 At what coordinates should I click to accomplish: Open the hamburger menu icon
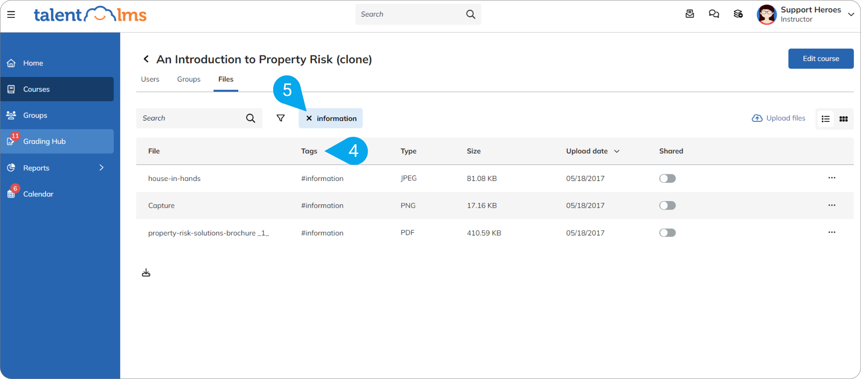tap(11, 15)
